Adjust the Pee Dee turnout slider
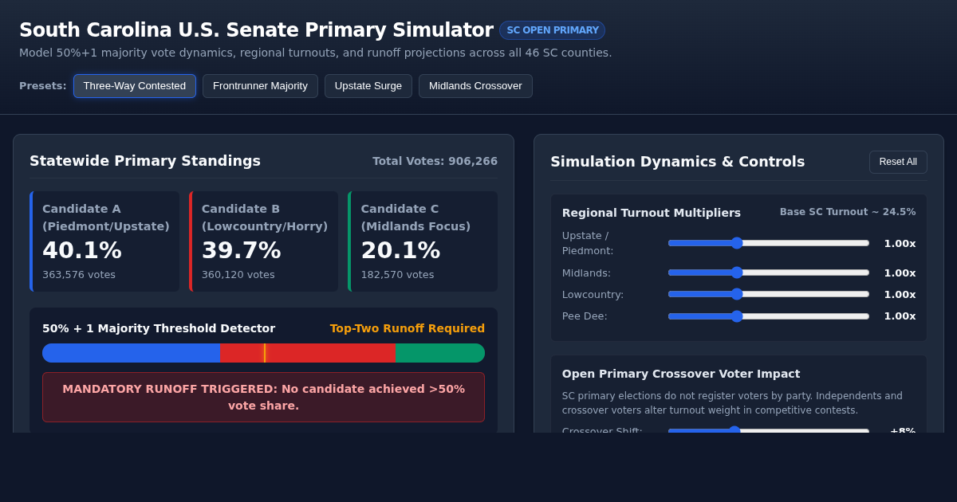The height and width of the screenshot is (502, 957). point(769,316)
